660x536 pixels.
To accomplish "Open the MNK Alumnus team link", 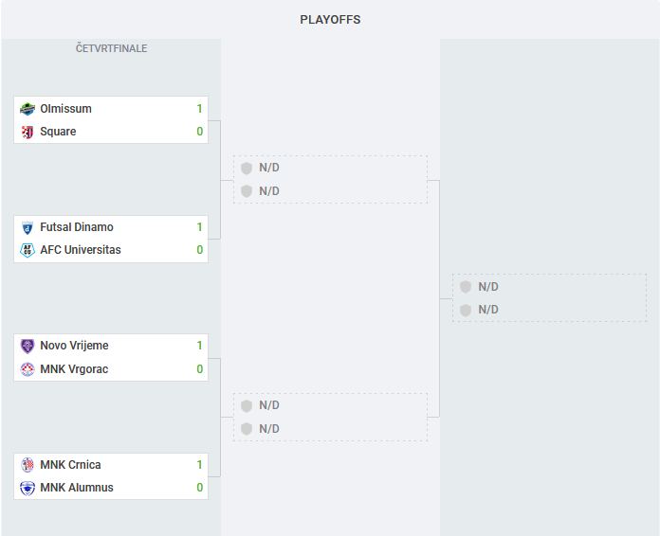I will tap(77, 488).
